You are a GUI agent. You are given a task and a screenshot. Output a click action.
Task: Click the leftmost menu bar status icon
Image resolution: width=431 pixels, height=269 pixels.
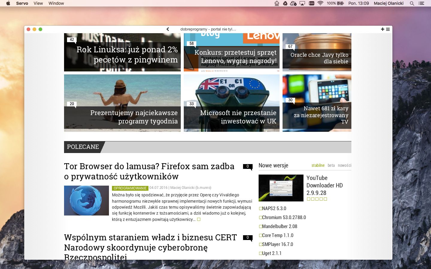click(x=277, y=3)
